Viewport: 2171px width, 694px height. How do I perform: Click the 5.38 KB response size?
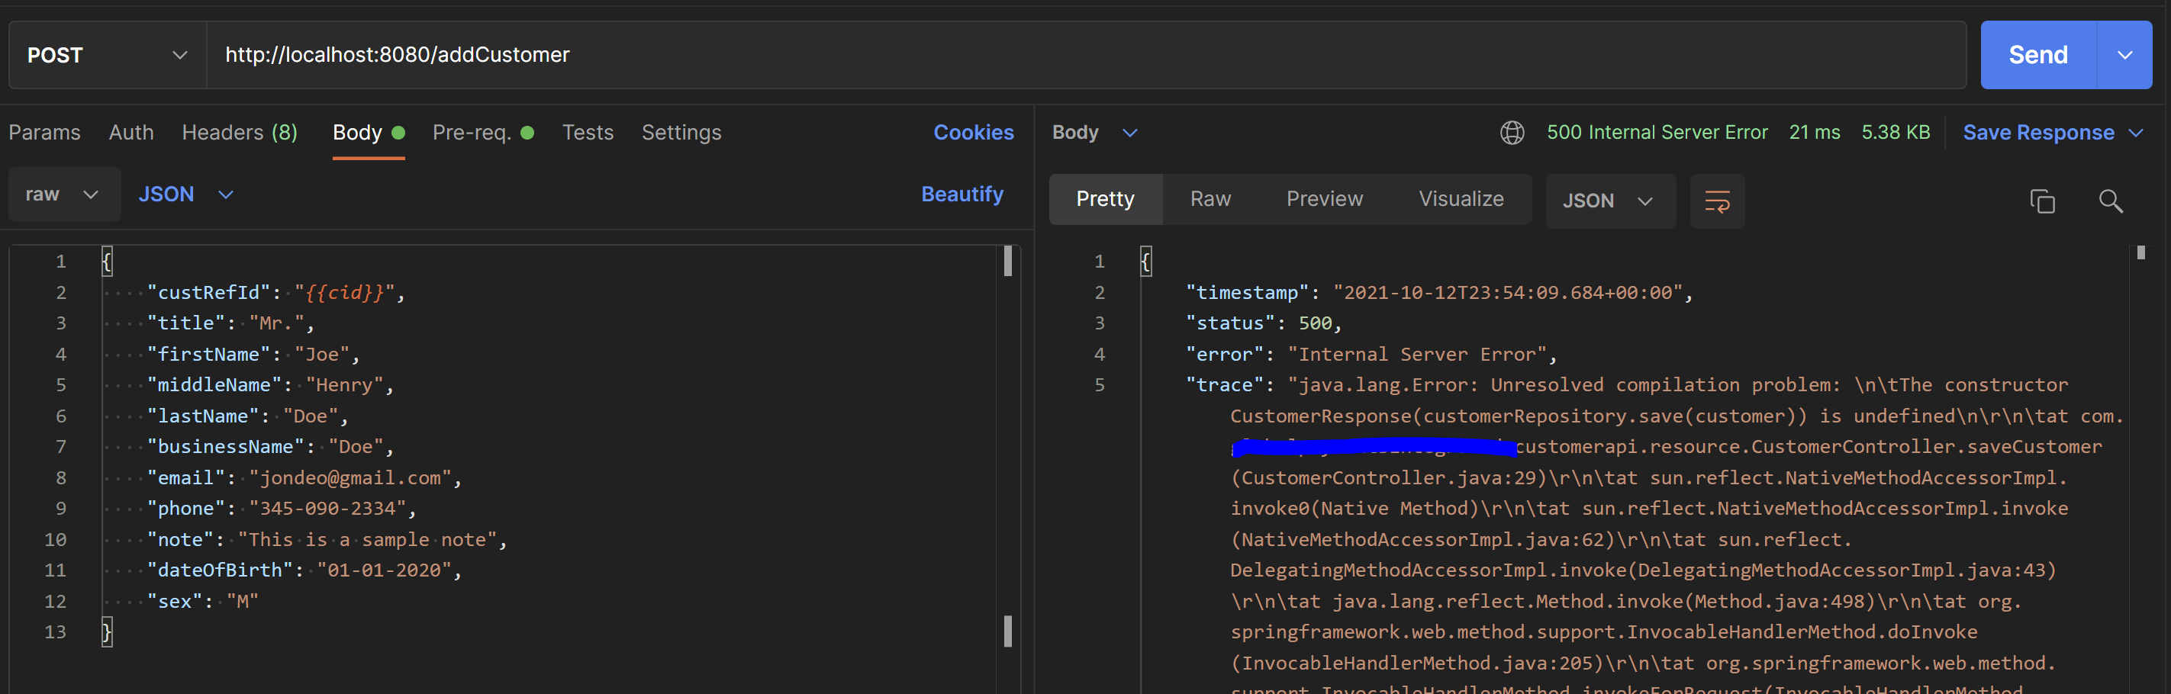click(x=1896, y=132)
